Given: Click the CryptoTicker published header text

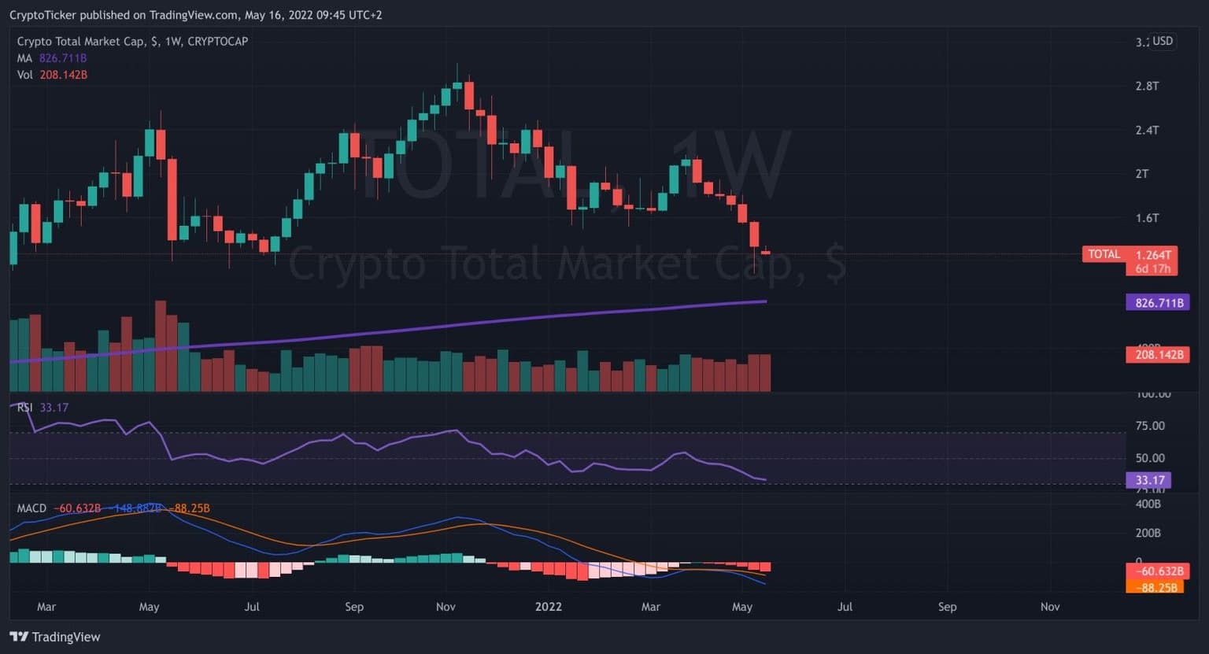Looking at the screenshot, I should tap(195, 15).
